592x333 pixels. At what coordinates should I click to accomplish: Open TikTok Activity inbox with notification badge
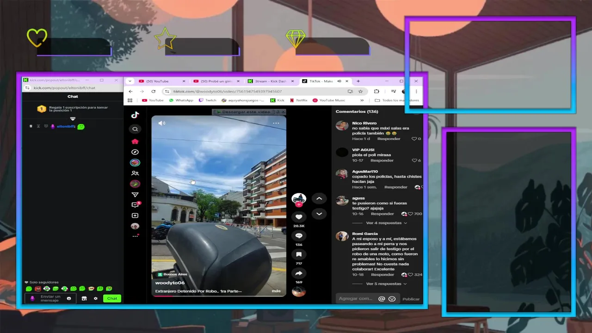point(136,205)
